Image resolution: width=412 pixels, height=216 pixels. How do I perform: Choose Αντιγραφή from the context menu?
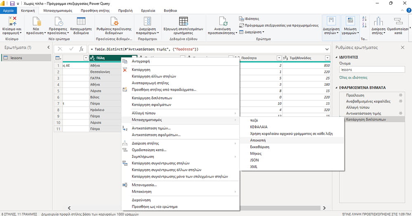tap(180, 61)
